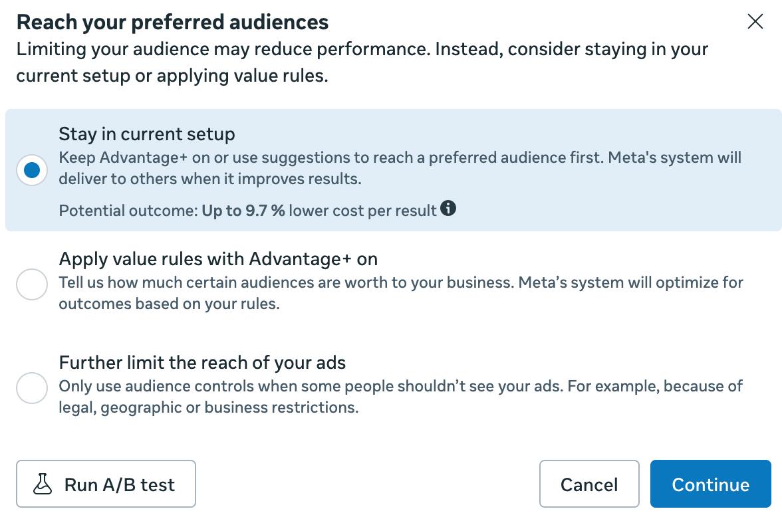Click the flask icon on Run A/B test
This screenshot has height=521, width=782.
(43, 484)
